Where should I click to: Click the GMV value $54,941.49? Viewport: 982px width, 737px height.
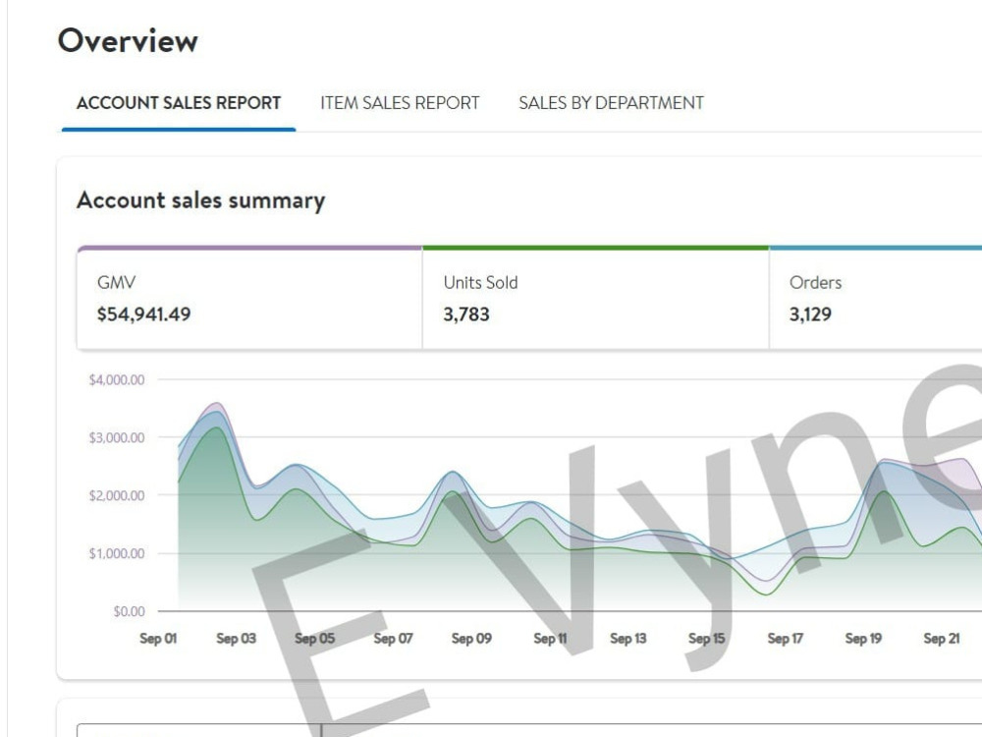click(x=144, y=314)
